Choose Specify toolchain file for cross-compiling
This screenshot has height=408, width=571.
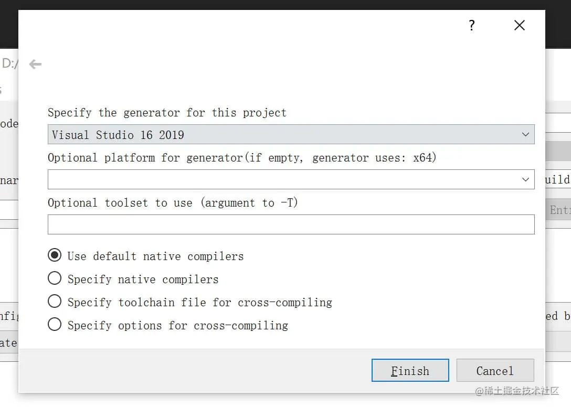tap(55, 302)
